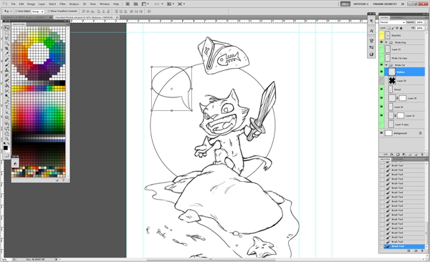Screen dimensions: 430x262
Task: Toggle Quick Mask mode at toolbox bottom
Action: pos(6,155)
